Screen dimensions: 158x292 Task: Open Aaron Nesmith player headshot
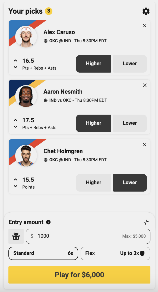point(26,96)
